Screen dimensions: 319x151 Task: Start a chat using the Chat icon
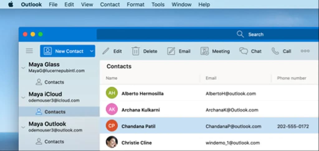(x=244, y=51)
